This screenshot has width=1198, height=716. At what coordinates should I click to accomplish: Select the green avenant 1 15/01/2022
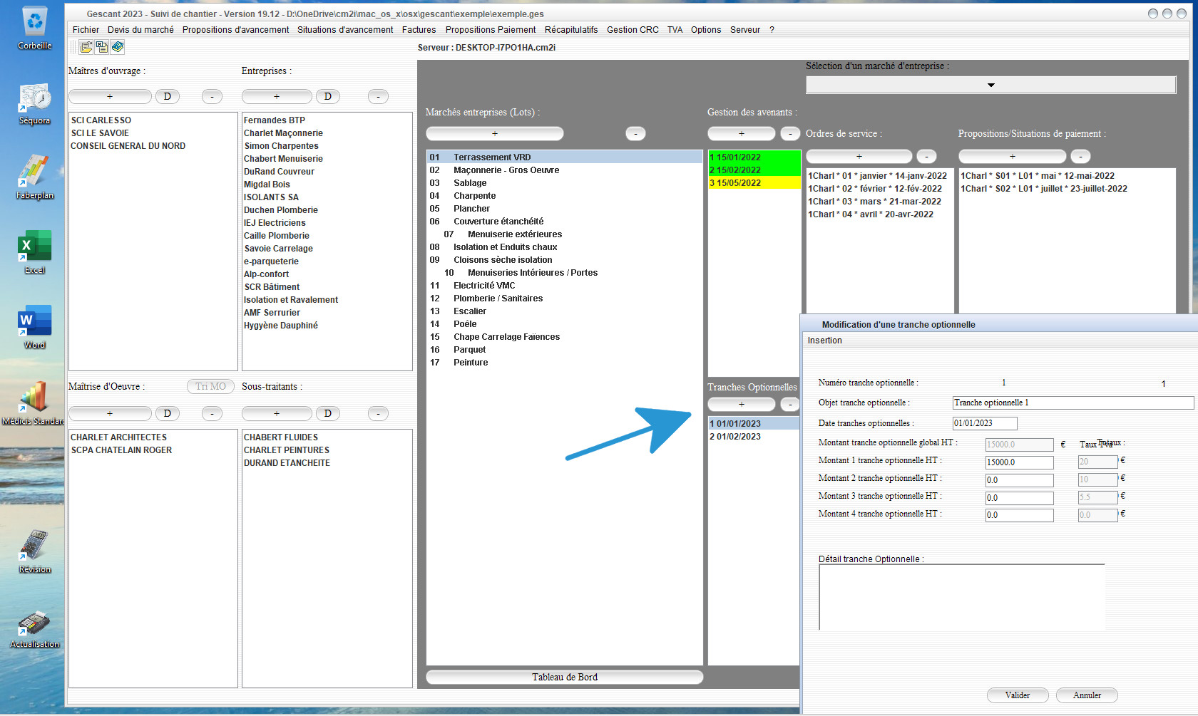pos(754,157)
